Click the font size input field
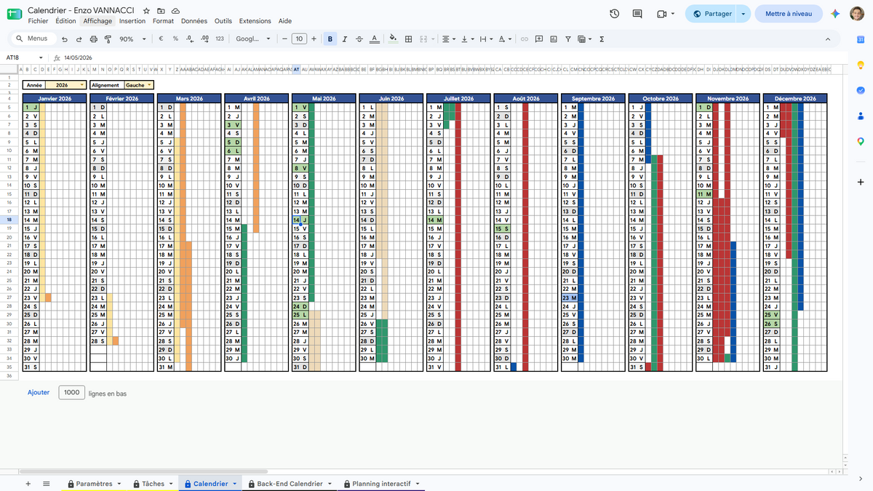This screenshot has height=491, width=873. [x=299, y=39]
